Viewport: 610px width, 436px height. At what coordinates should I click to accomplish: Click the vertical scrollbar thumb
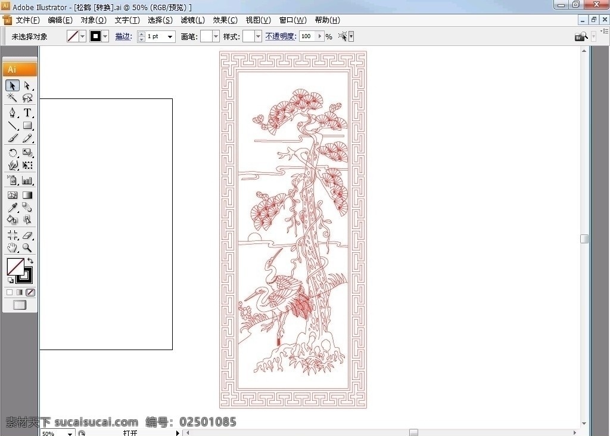click(x=584, y=239)
